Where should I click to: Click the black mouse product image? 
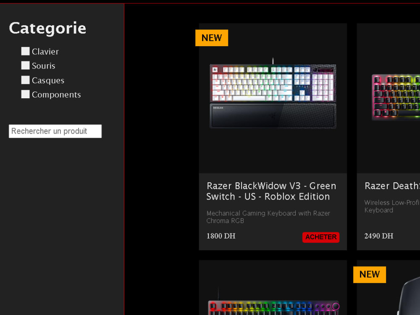coord(409,296)
